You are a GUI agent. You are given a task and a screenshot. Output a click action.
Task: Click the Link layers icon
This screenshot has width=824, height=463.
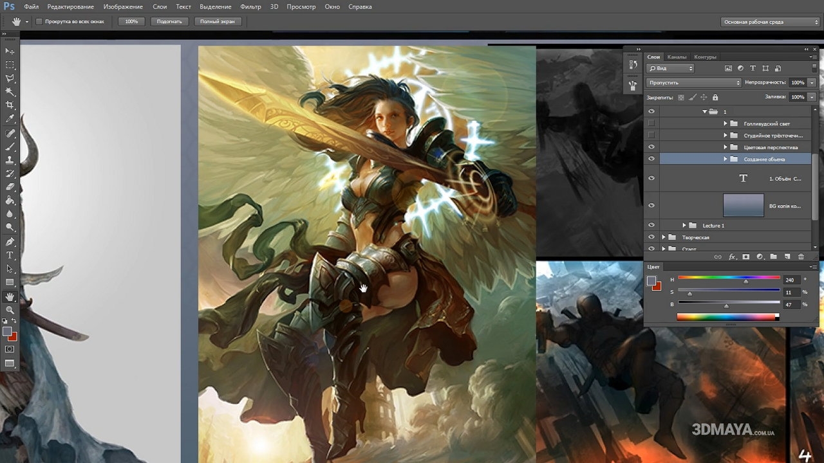click(x=718, y=257)
